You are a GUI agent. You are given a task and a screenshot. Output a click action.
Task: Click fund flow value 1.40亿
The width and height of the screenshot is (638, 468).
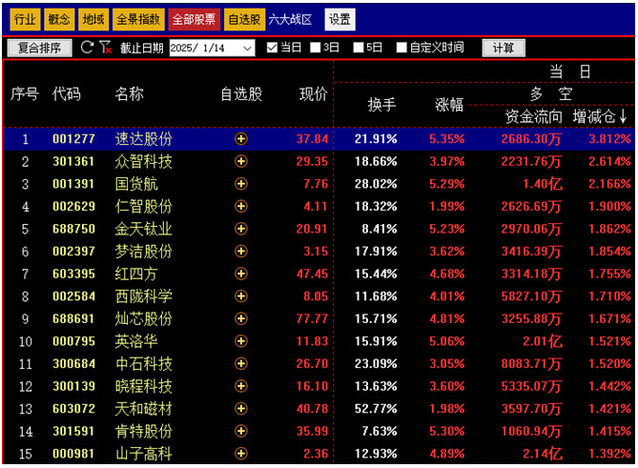point(543,184)
